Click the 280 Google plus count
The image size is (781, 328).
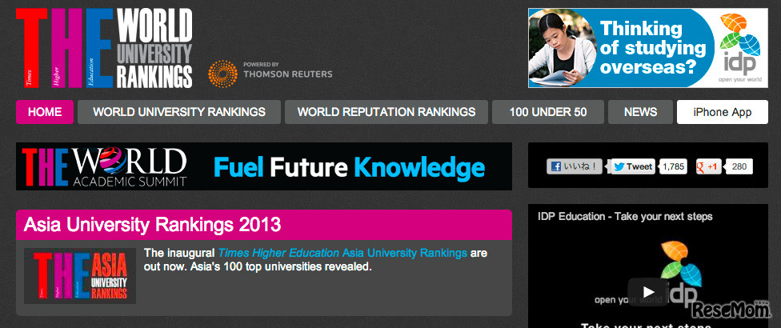[739, 166]
